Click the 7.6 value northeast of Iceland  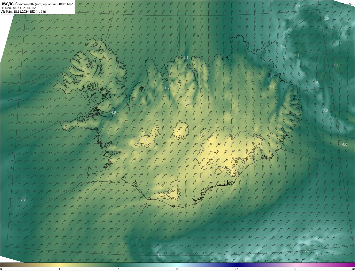click(x=282, y=47)
